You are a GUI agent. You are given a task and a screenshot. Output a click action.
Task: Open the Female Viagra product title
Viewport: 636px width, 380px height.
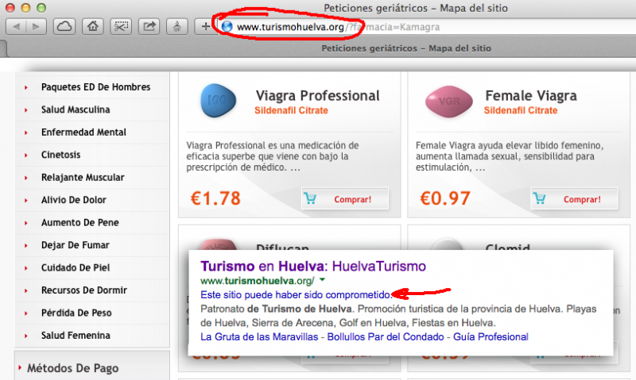(531, 95)
